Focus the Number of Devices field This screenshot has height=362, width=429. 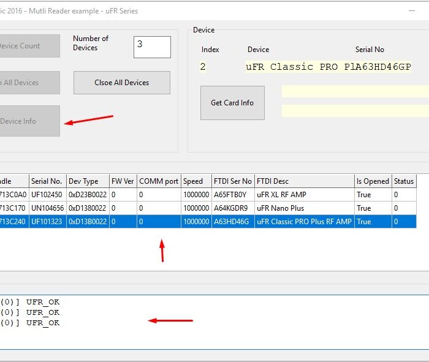coord(152,47)
